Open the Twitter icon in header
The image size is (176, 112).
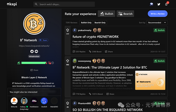(x=159, y=4)
